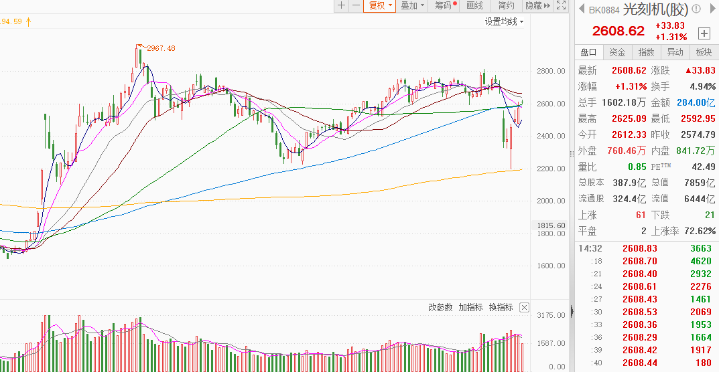This screenshot has height=372, width=719.
Task: Toggle the 筹码 chip distribution panel
Action: pyautogui.click(x=445, y=6)
